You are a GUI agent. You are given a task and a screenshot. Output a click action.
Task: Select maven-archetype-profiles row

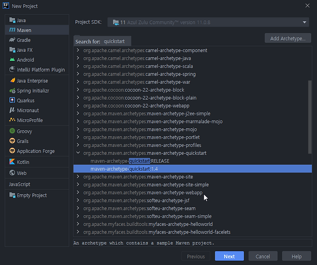(x=192, y=145)
